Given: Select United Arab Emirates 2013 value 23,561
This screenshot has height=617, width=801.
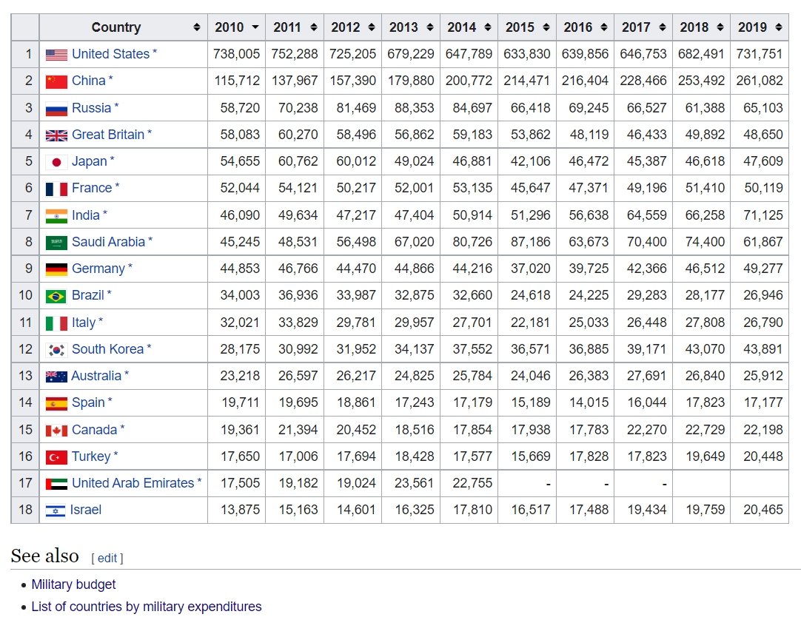Looking at the screenshot, I should (x=415, y=483).
